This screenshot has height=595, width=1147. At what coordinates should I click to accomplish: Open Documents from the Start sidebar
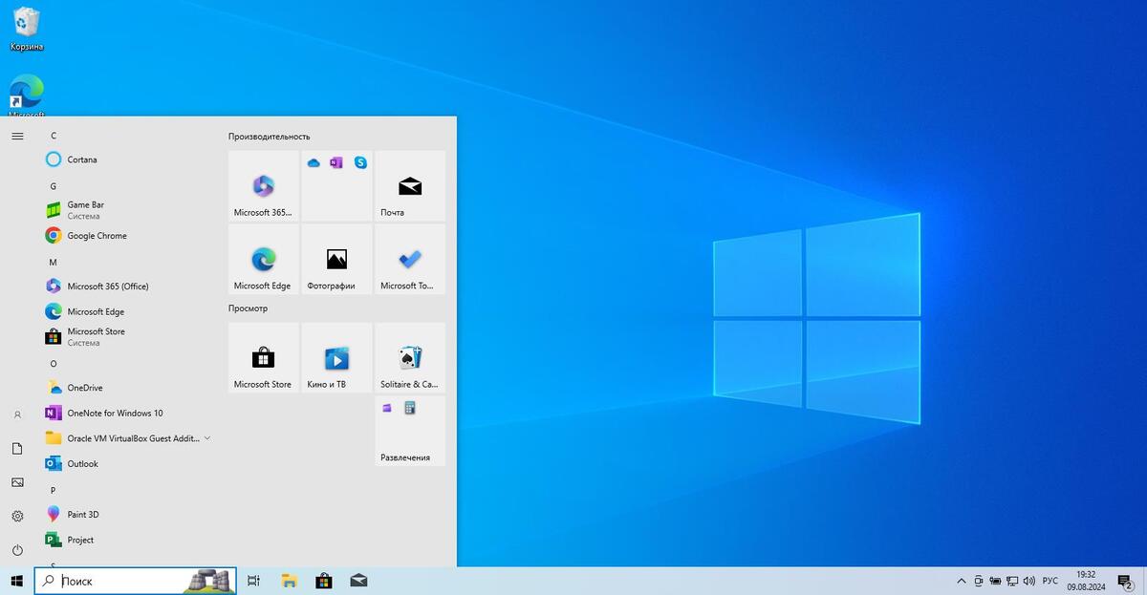pos(17,448)
